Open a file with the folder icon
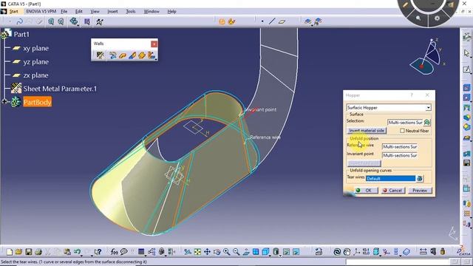 (x=18, y=251)
